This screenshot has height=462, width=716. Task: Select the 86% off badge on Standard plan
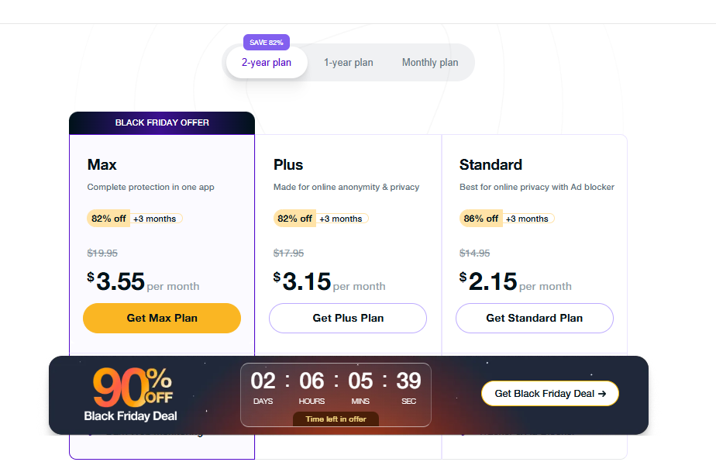coord(481,218)
